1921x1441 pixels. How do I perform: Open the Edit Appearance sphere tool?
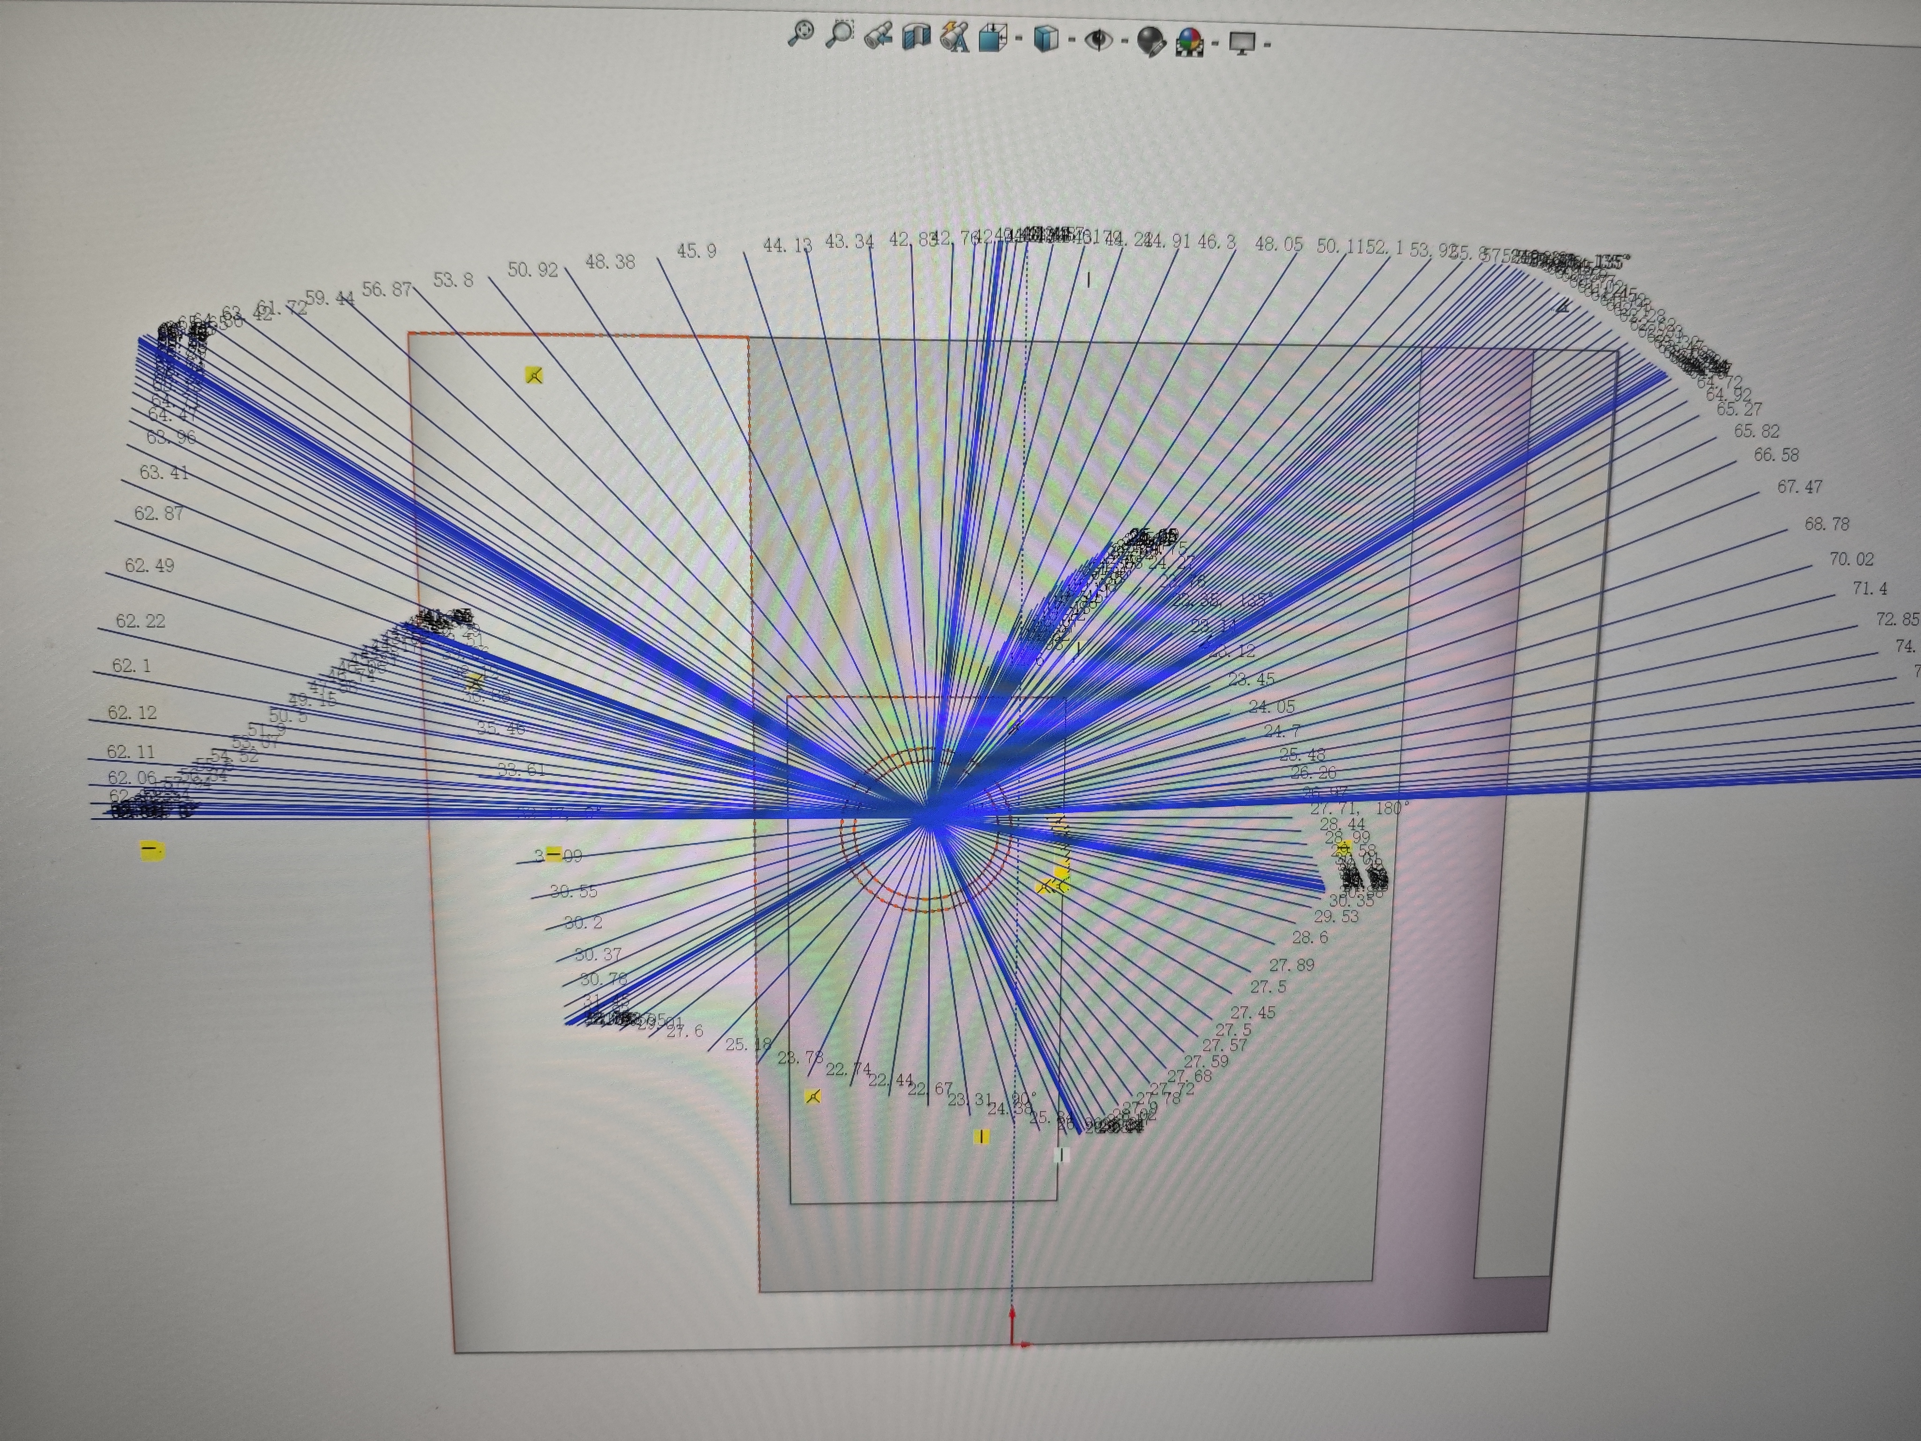[x=1151, y=41]
